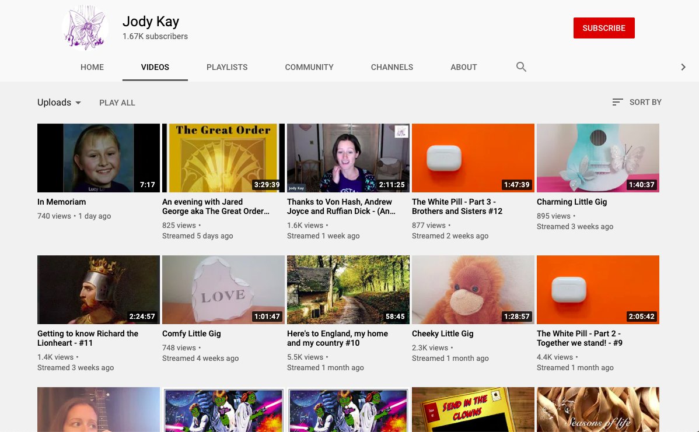Click 'Thanks to Von Hash, Andrew Joyce' title
This screenshot has width=699, height=432.
click(x=341, y=206)
